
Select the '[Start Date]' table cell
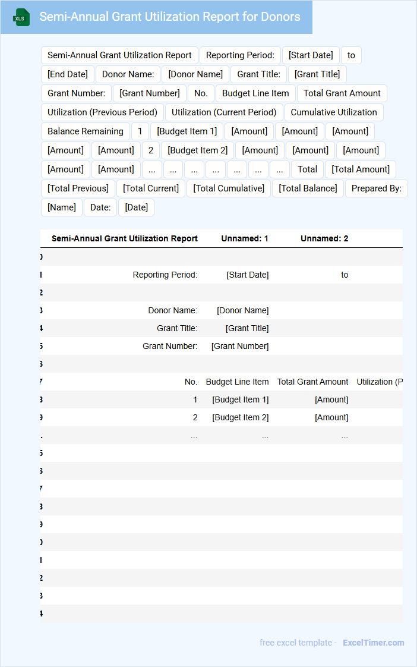pos(247,275)
